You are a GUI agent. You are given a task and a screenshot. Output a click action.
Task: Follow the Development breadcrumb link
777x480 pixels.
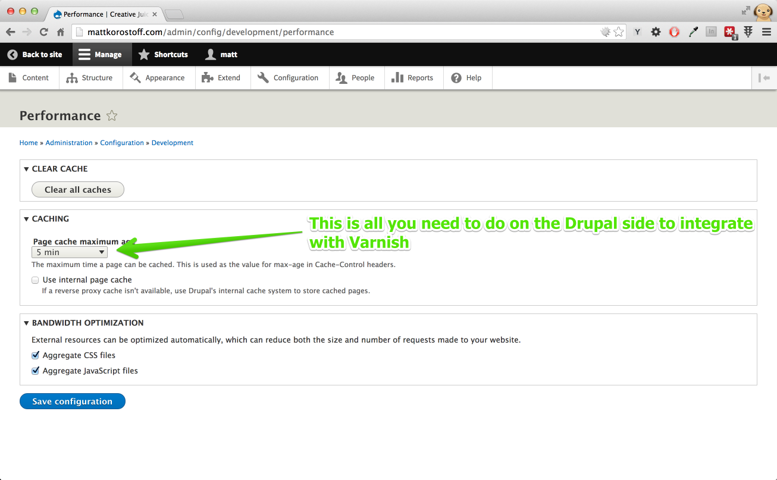[x=173, y=143]
